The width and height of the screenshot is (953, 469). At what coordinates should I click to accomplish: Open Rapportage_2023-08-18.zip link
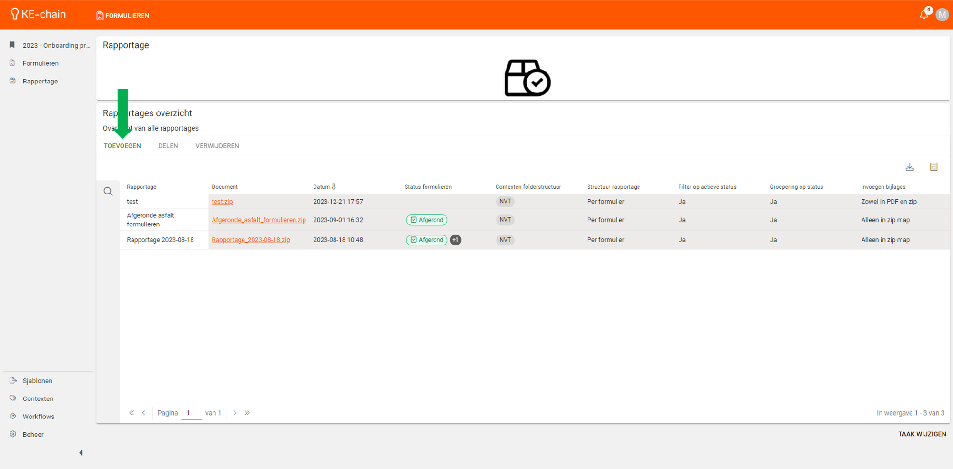point(251,240)
